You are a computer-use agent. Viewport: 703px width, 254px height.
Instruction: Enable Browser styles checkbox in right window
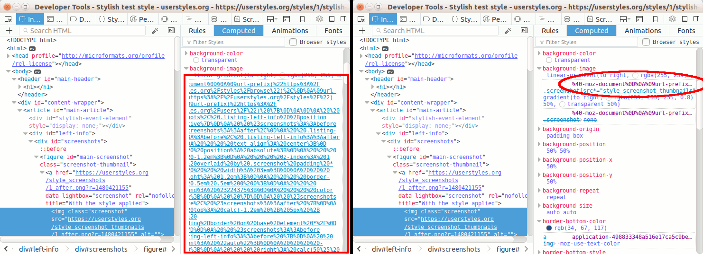(x=646, y=42)
